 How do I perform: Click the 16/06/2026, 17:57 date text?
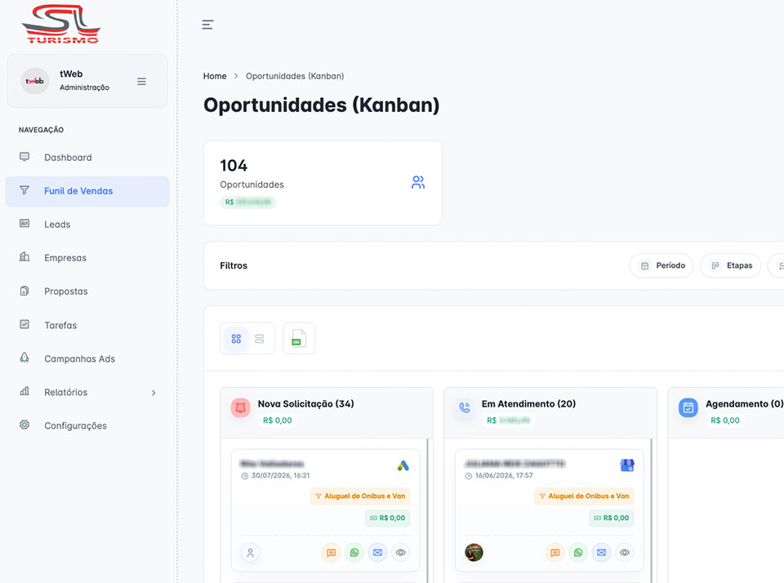coord(504,475)
